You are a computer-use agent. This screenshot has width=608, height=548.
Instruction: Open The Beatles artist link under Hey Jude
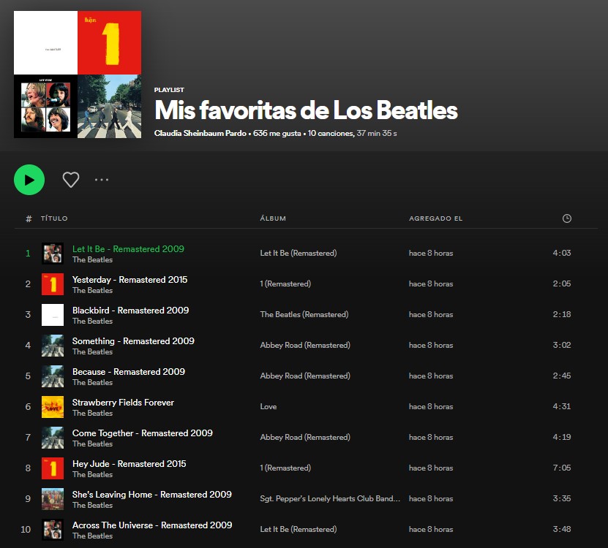pos(92,474)
